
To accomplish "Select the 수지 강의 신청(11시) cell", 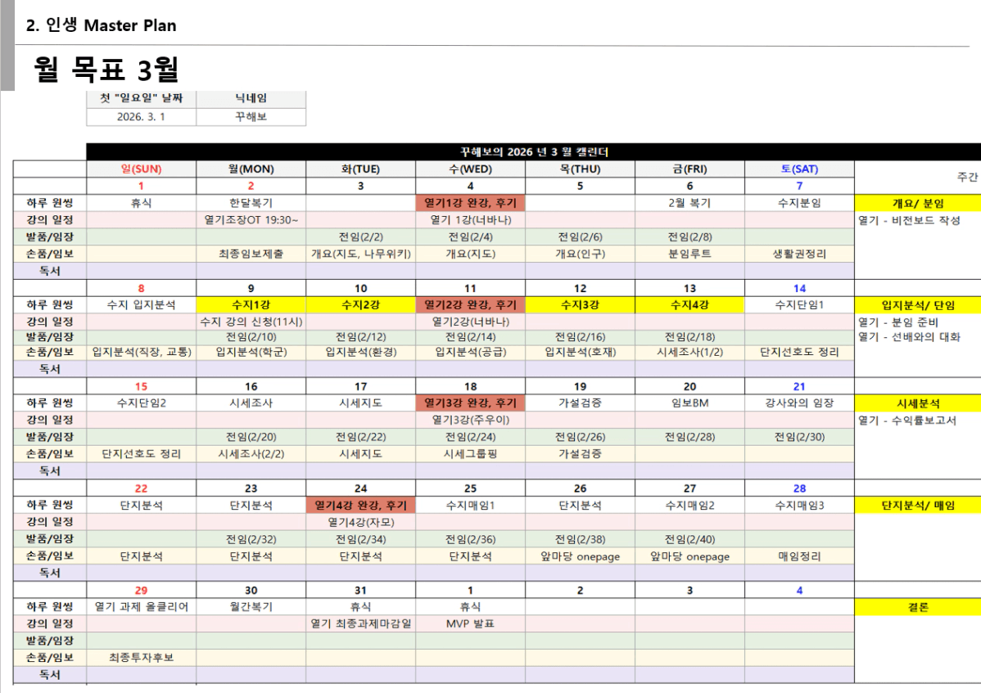I will [251, 322].
